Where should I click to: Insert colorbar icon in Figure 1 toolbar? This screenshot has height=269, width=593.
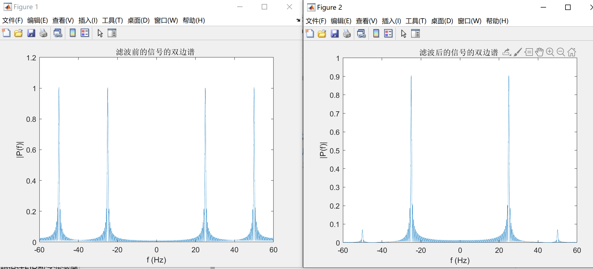(x=73, y=33)
